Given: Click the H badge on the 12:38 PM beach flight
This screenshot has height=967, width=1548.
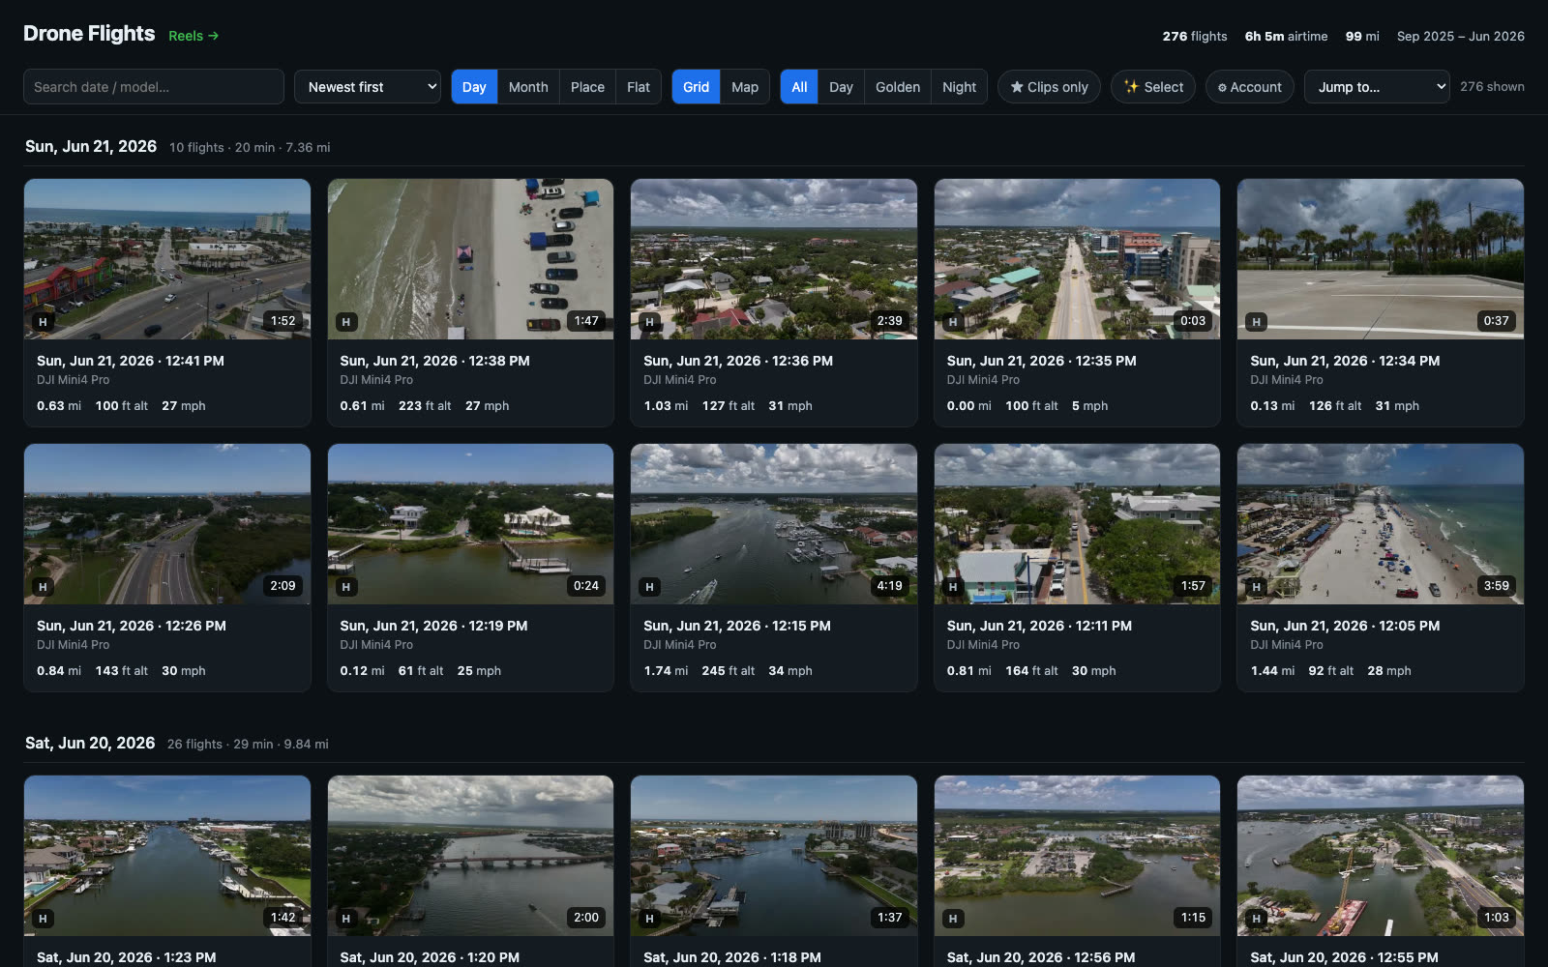Looking at the screenshot, I should pos(346,322).
